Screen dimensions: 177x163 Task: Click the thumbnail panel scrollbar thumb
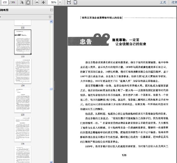tap(51, 89)
